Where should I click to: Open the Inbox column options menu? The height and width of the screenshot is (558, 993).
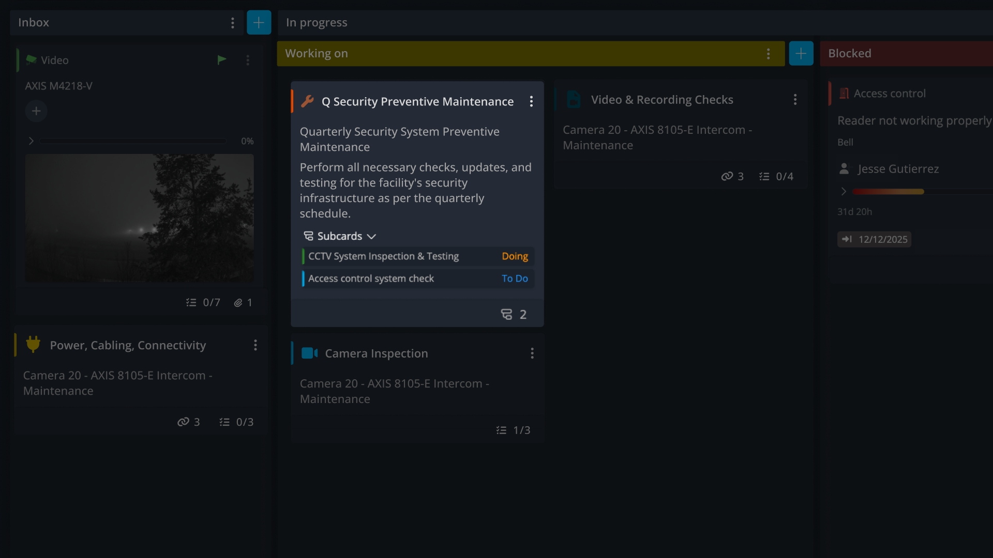[232, 23]
